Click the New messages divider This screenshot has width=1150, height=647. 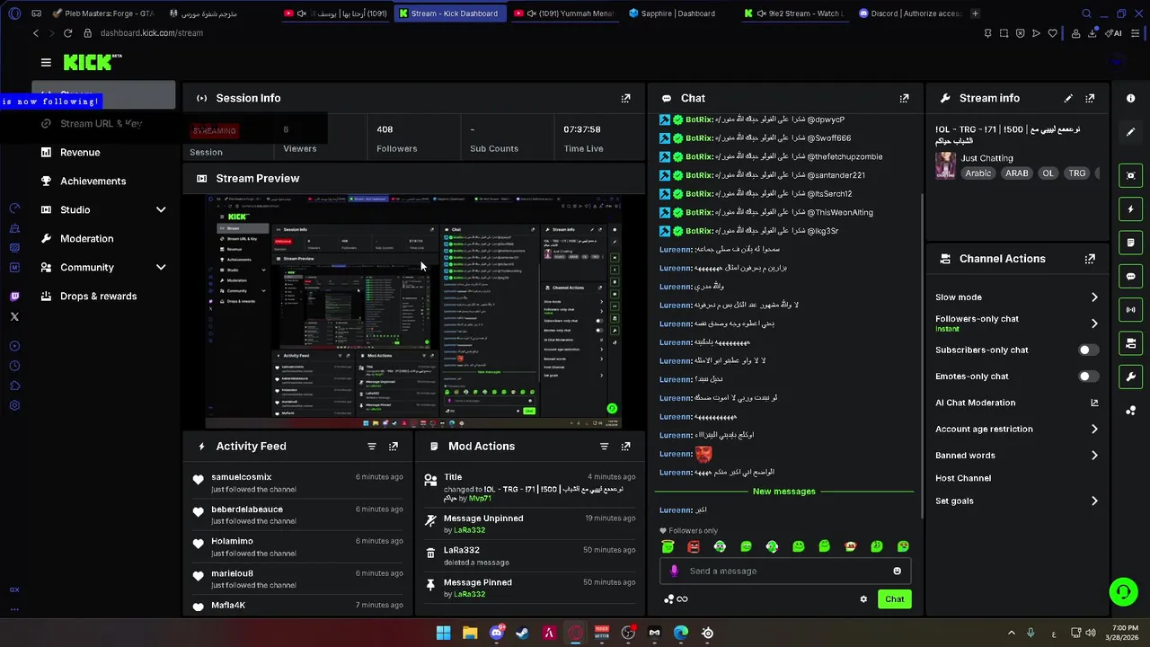783,492
